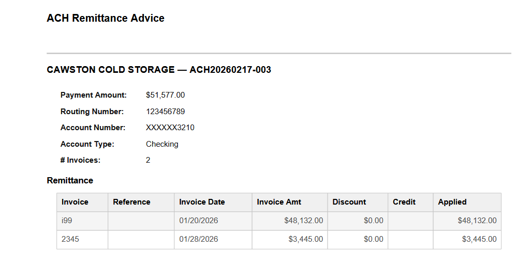
Task: Select invoice i99 in the table
Action: point(67,221)
